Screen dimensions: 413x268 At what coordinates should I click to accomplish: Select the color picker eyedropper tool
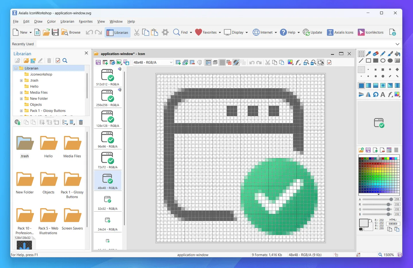click(368, 54)
